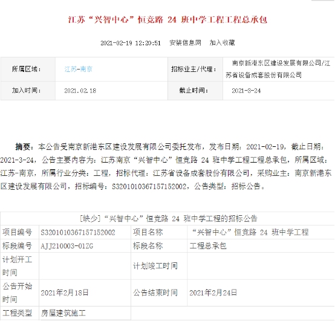
Task: Click the bold 摘要 heading word
Action: (23, 147)
